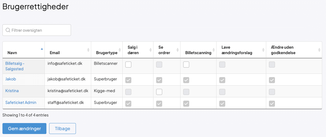Sort table by Navn column arrow
The height and width of the screenshot is (137, 326).
(x=42, y=49)
